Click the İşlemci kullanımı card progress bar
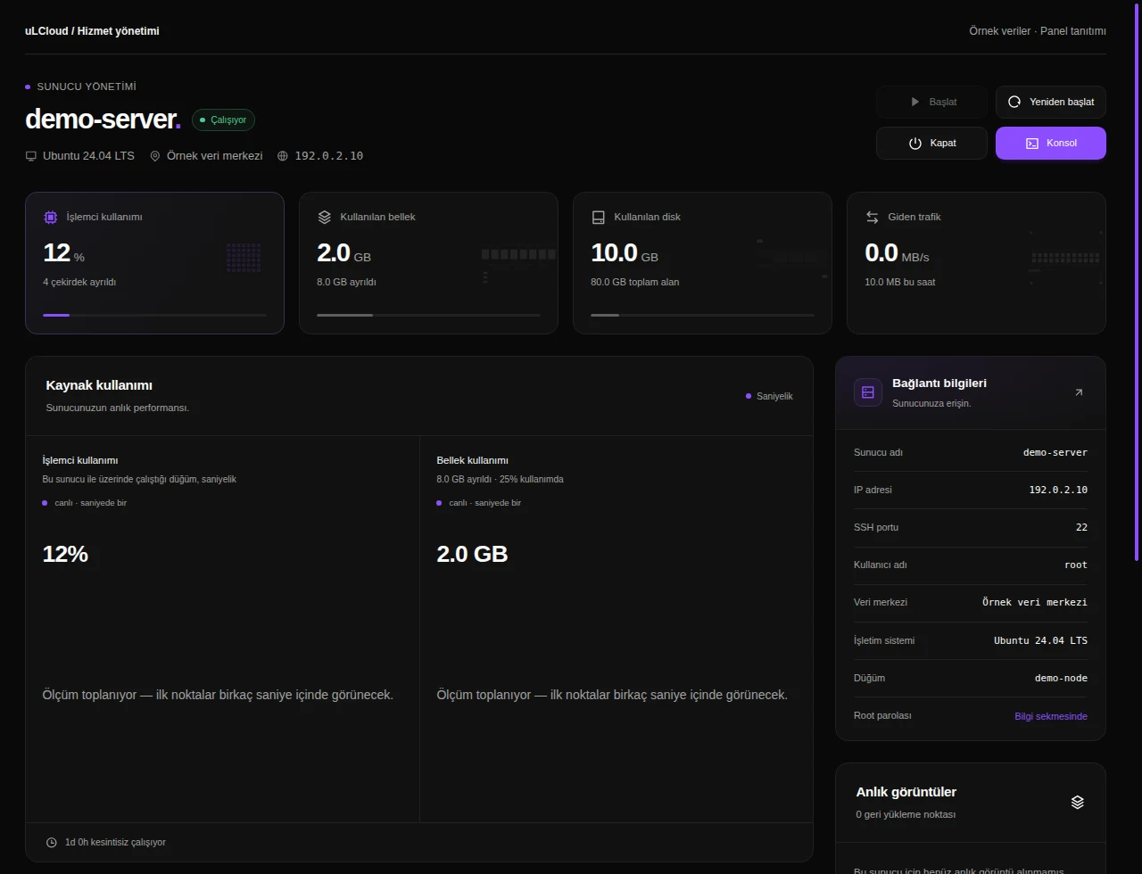Viewport: 1142px width, 874px height. click(x=154, y=315)
